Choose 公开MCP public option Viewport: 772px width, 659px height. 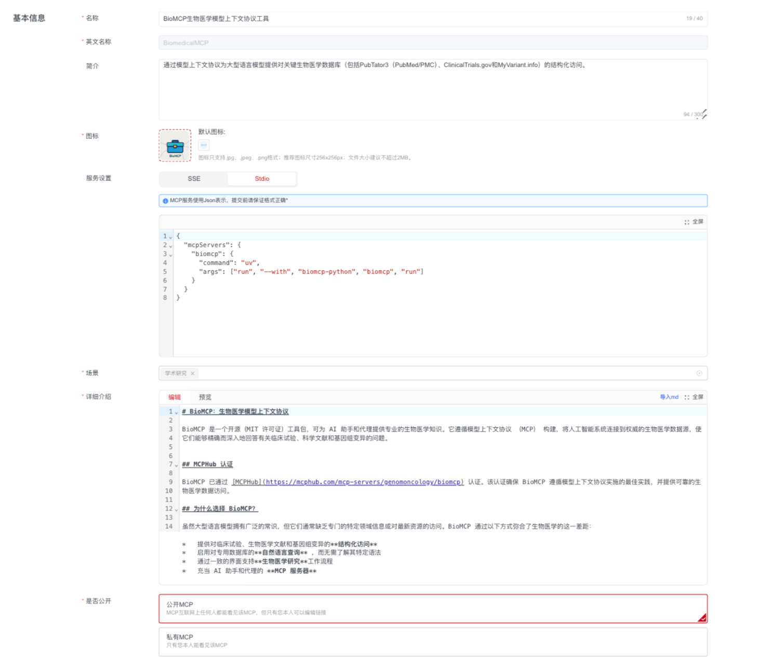click(x=432, y=608)
